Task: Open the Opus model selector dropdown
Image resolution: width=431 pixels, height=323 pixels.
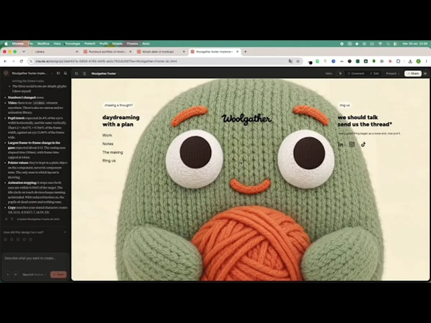Action: point(34,275)
